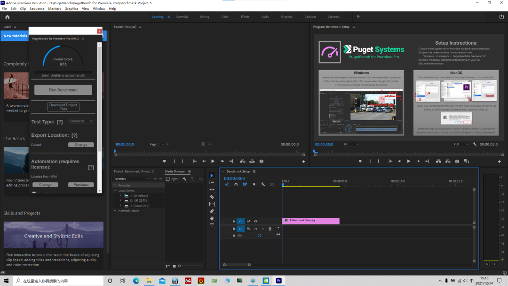Screen dimensions: 508x286
Task: Open the Favorites location dropdown
Action: pos(131,179)
